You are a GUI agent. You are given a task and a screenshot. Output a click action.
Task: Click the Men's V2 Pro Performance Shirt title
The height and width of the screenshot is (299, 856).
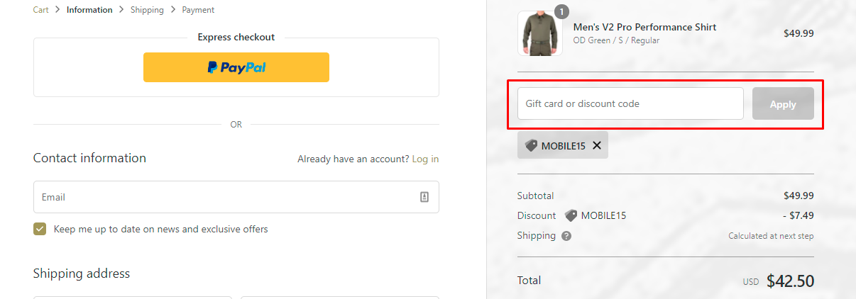click(644, 27)
